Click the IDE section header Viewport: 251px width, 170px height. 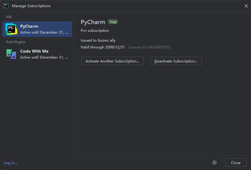click(9, 17)
